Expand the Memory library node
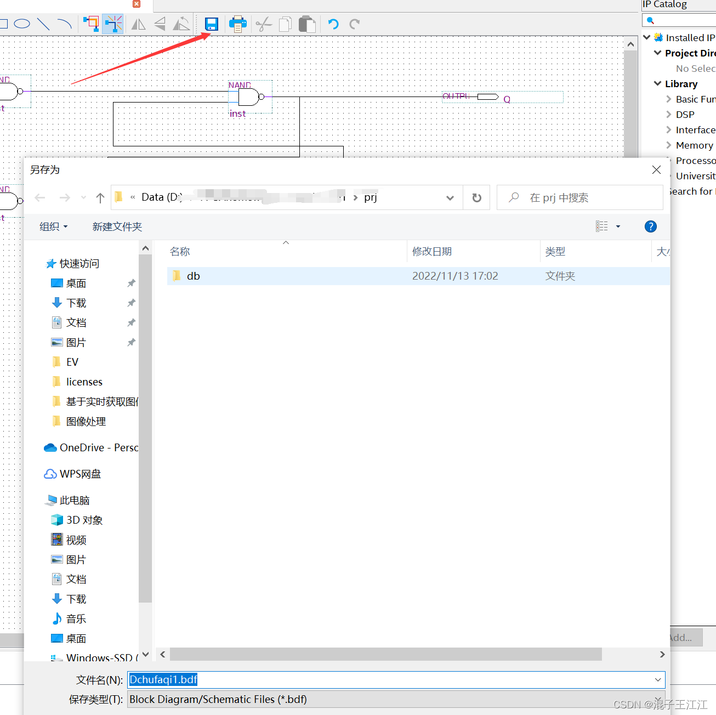This screenshot has width=716, height=715. coord(668,145)
